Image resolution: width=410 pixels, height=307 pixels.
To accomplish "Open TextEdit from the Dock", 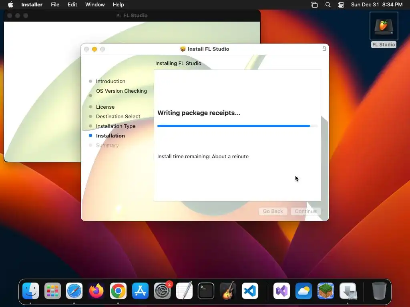I will tap(184, 291).
